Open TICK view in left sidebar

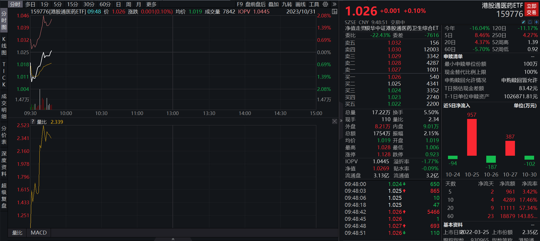[x=4, y=74]
